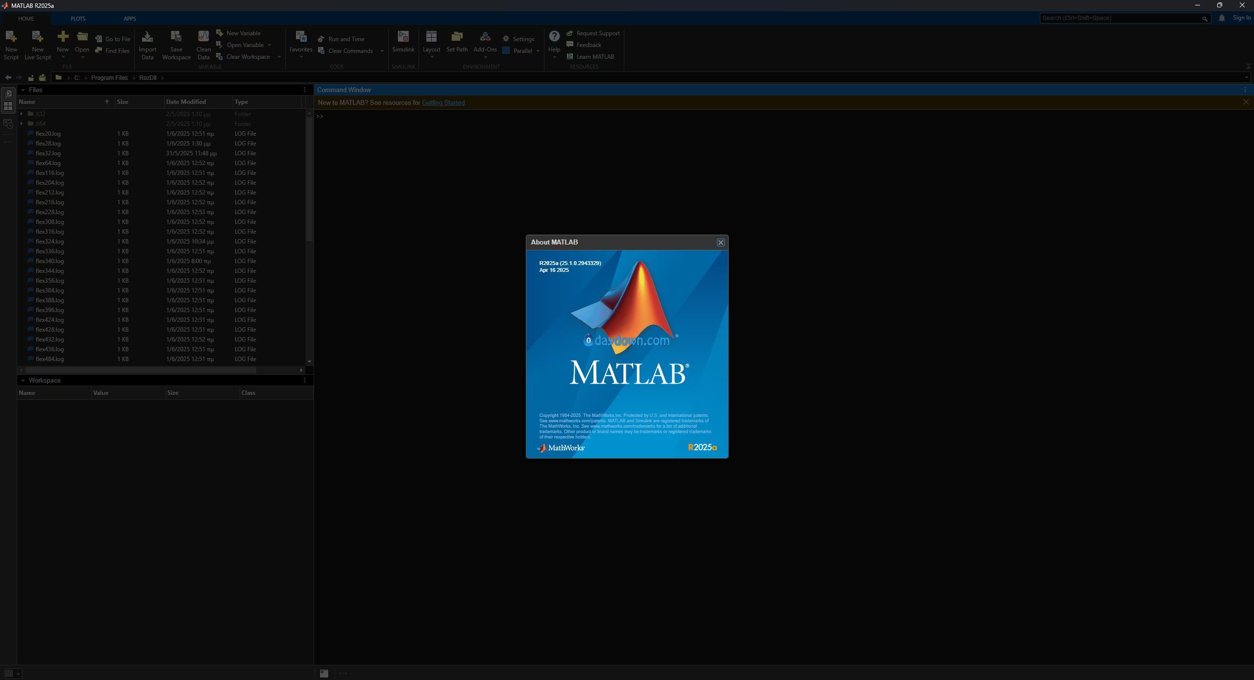The width and height of the screenshot is (1254, 680).
Task: Select the file flex20.log
Action: 48,134
